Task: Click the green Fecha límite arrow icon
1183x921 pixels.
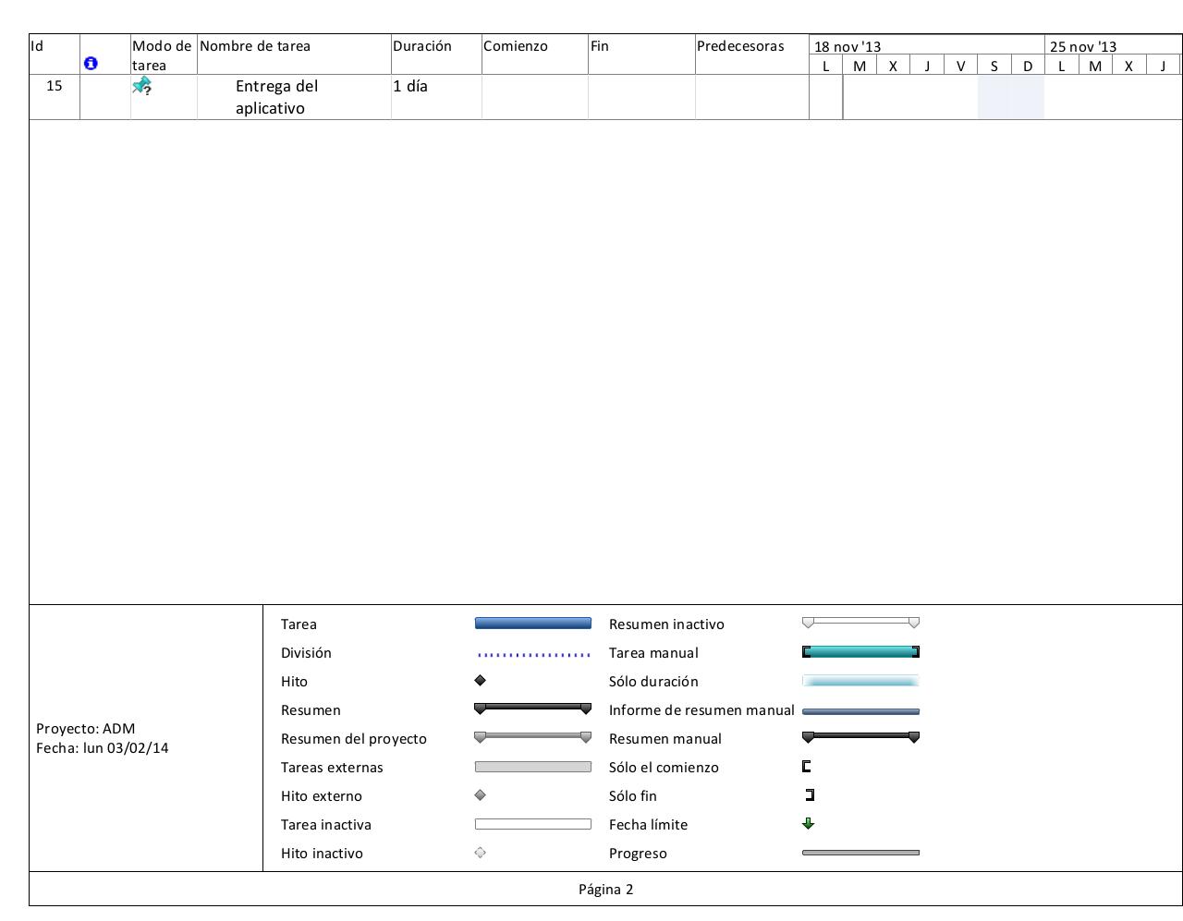Action: (x=809, y=824)
